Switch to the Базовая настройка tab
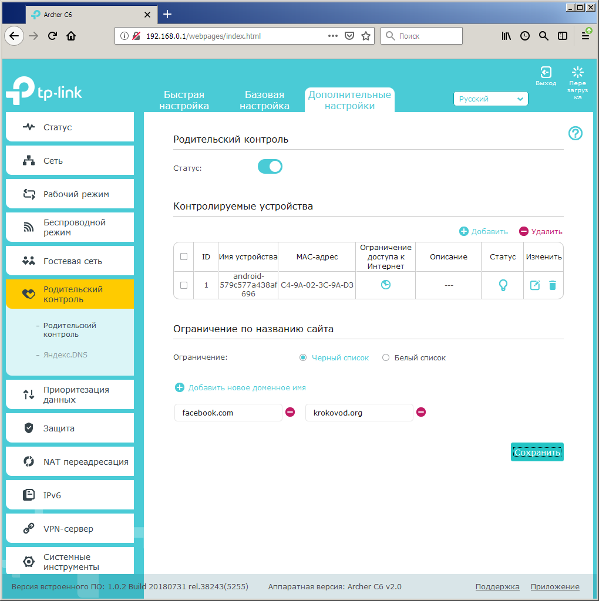 click(x=264, y=100)
